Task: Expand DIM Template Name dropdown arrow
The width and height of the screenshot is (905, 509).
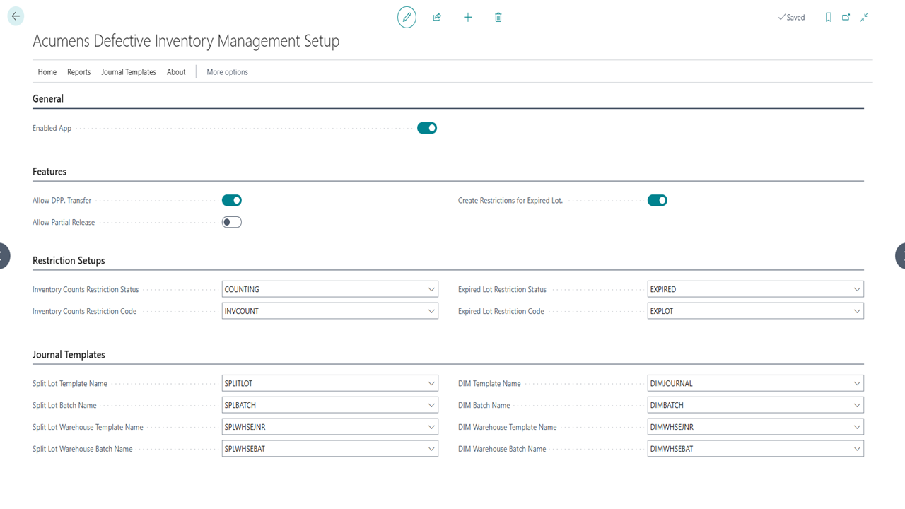Action: point(857,383)
